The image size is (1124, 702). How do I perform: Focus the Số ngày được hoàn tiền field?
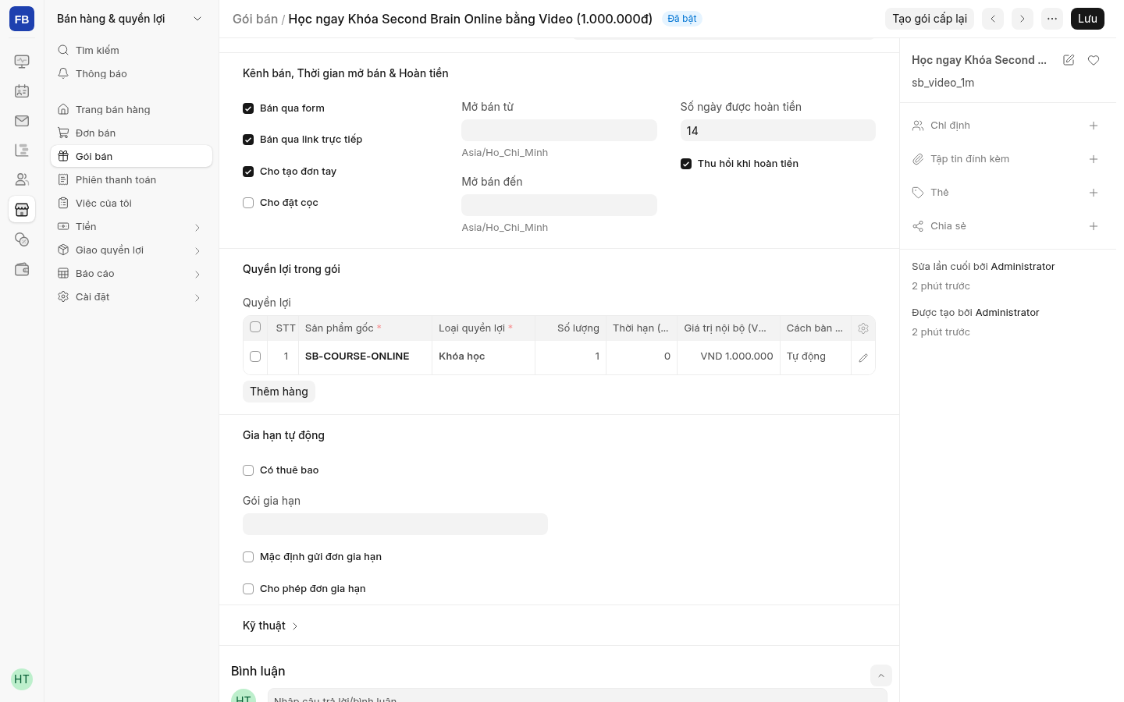coord(778,130)
